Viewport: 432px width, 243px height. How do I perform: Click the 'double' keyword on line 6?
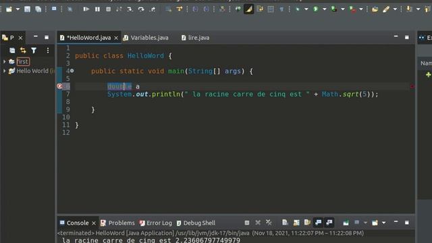coord(119,86)
